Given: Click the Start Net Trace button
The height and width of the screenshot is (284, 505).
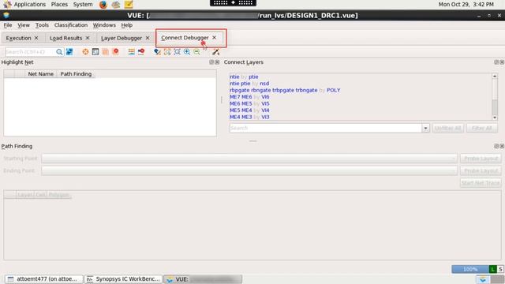Looking at the screenshot, I should pyautogui.click(x=481, y=183).
